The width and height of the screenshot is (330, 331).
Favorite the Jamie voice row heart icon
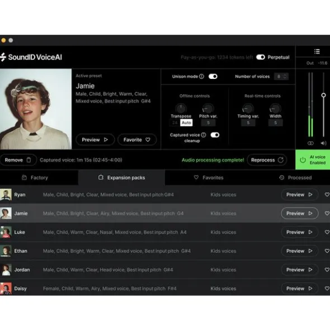click(327, 213)
